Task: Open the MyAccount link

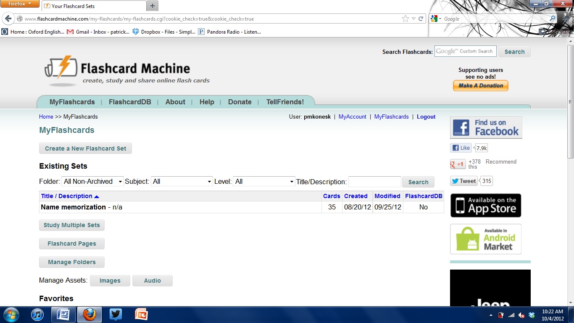Action: tap(353, 117)
